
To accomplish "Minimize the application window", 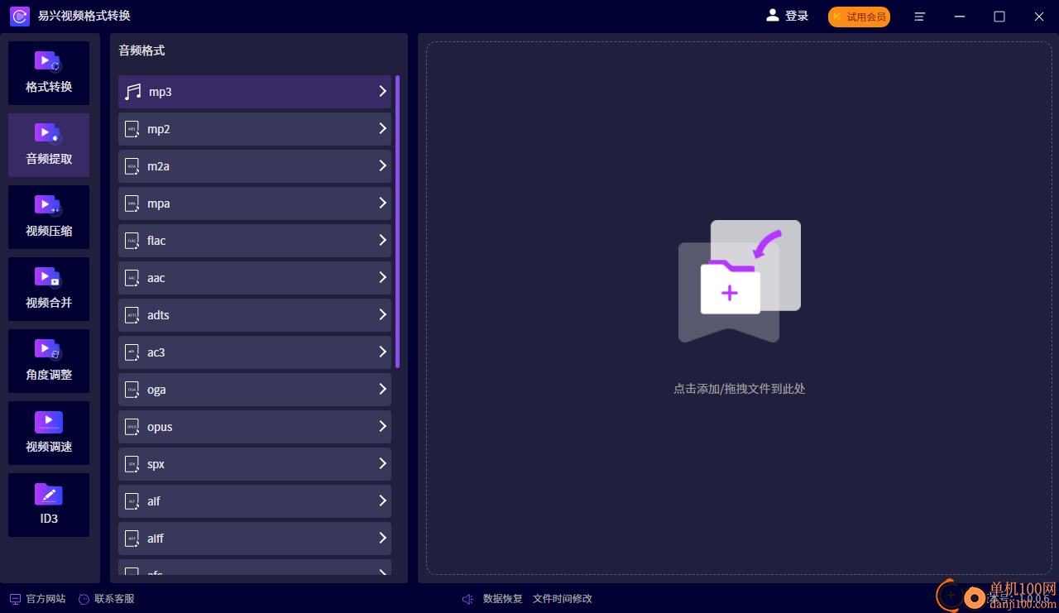I will point(960,17).
